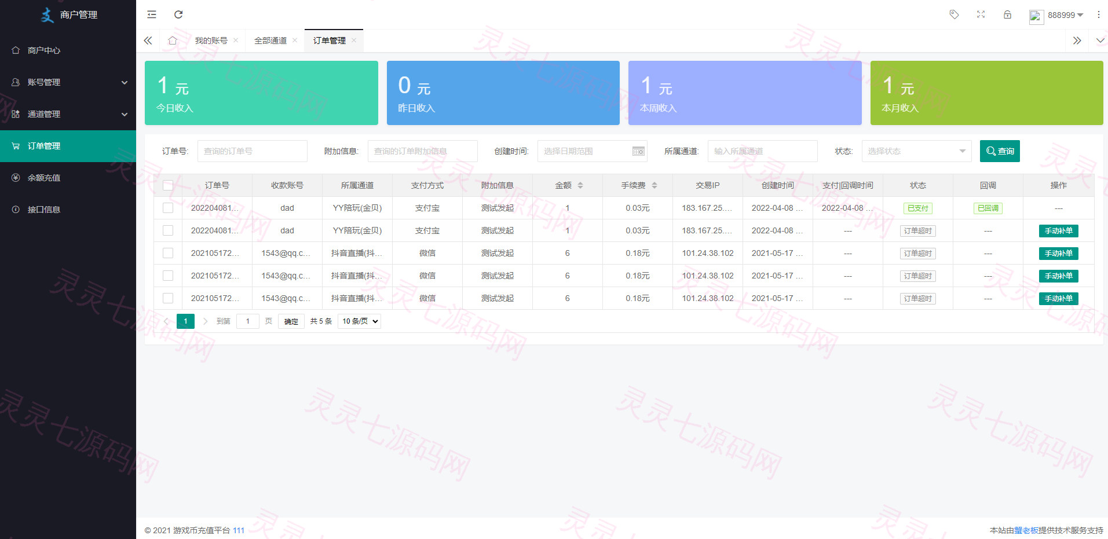The height and width of the screenshot is (539, 1108).
Task: Focus the go-to page number field
Action: (x=248, y=321)
